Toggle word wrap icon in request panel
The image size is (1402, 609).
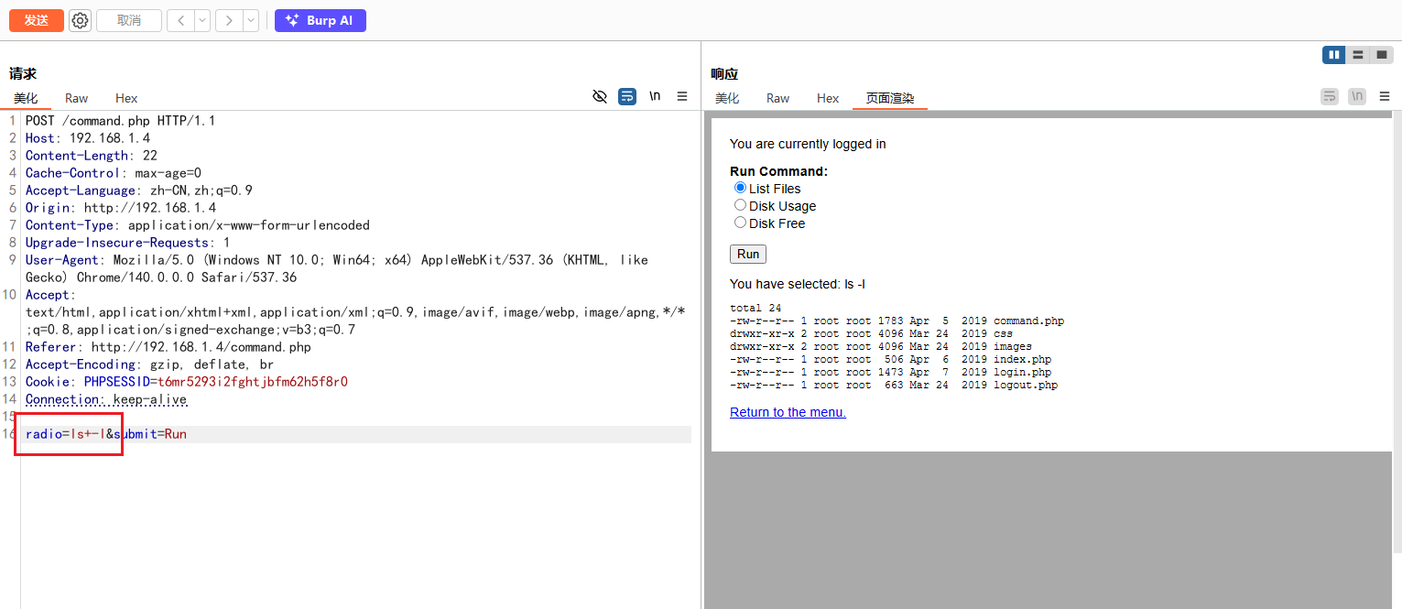click(627, 96)
